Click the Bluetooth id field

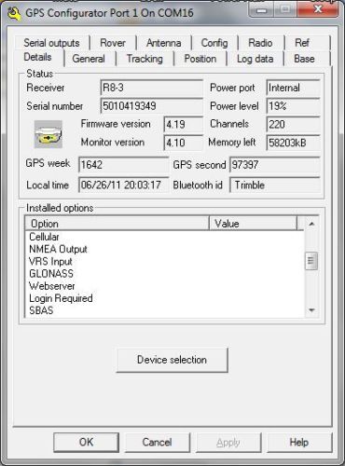coord(275,185)
